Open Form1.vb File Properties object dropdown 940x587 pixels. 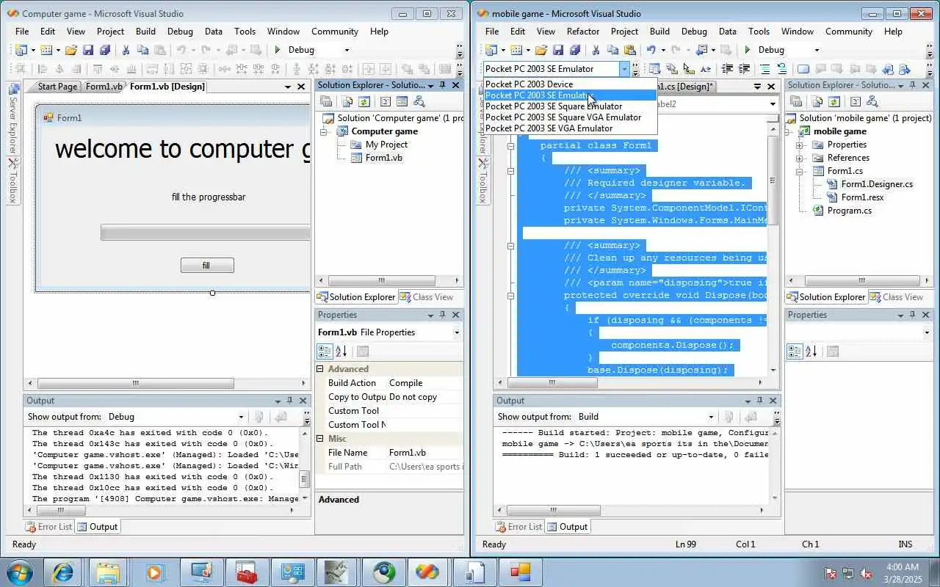coord(457,332)
